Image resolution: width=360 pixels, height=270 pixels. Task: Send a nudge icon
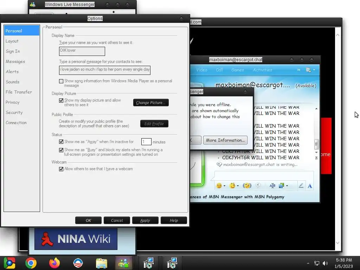coord(247,186)
